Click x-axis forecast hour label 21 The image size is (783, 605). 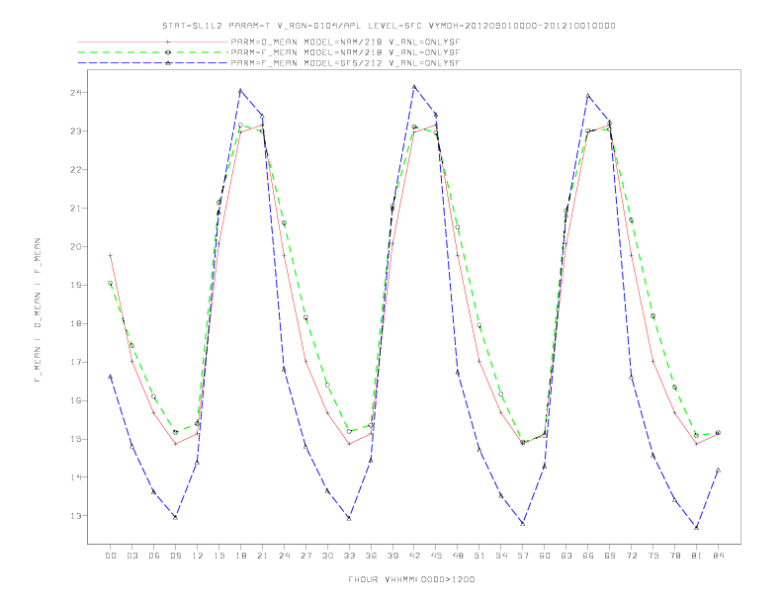click(x=262, y=556)
